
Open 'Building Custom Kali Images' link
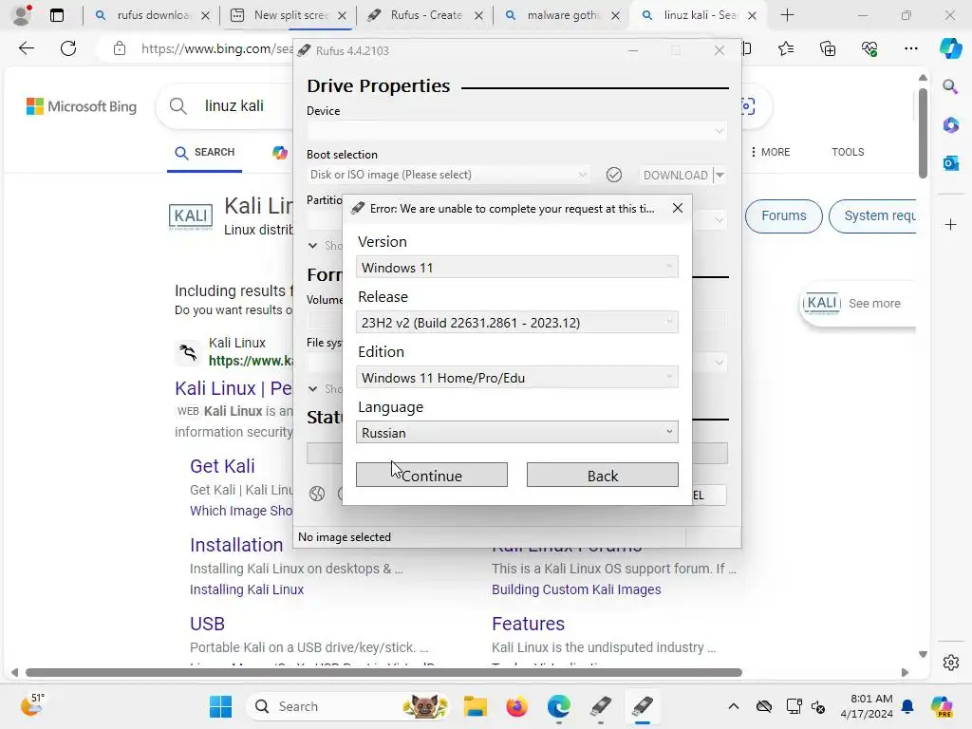point(576,589)
